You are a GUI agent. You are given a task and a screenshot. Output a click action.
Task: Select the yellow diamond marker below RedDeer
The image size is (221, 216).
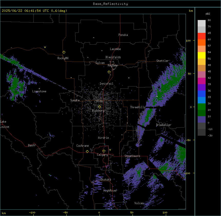point(109,72)
